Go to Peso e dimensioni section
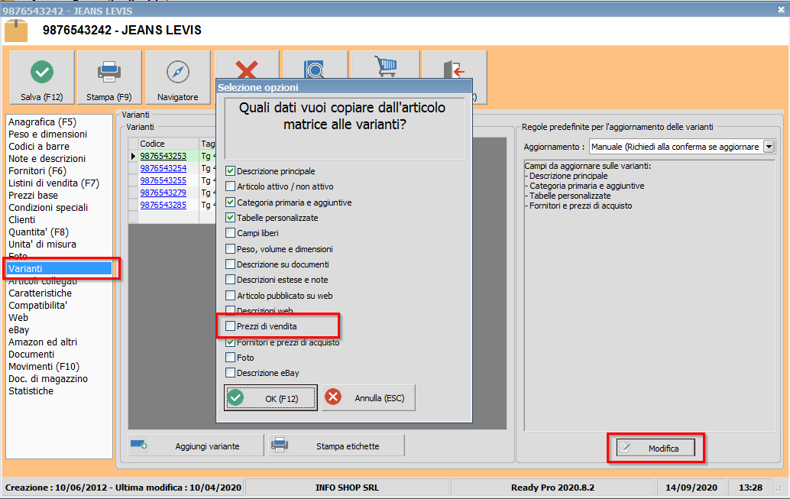Screen dimensions: 790x499 coord(48,134)
